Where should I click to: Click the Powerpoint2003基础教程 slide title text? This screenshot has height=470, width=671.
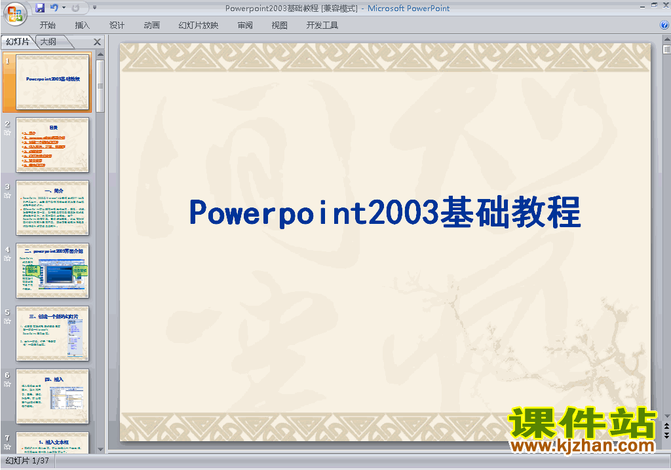point(385,212)
